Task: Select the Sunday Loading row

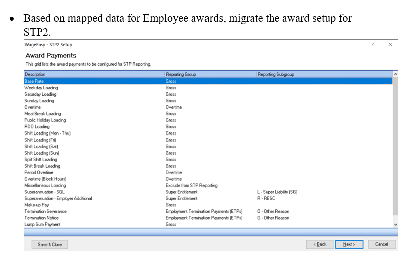Action: click(208, 101)
